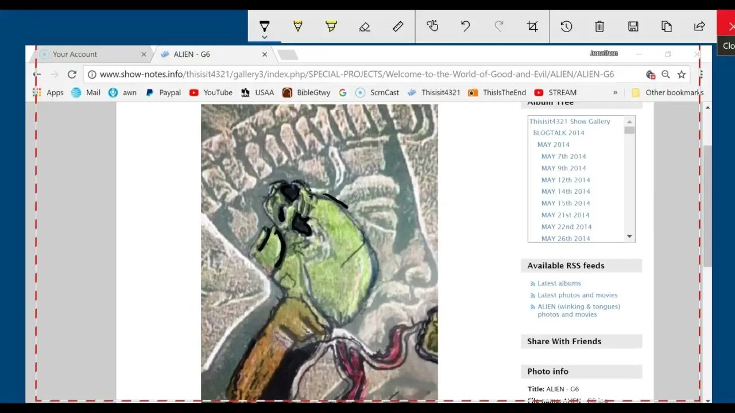Open USAA bookmark
The height and width of the screenshot is (413, 735).
pos(257,92)
